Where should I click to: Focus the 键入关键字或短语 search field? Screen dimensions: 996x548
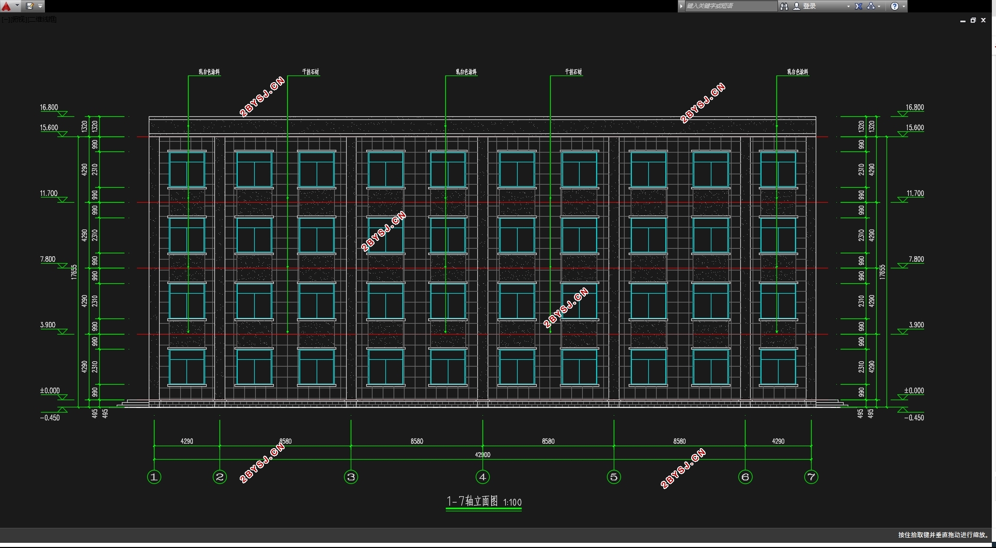pos(730,6)
